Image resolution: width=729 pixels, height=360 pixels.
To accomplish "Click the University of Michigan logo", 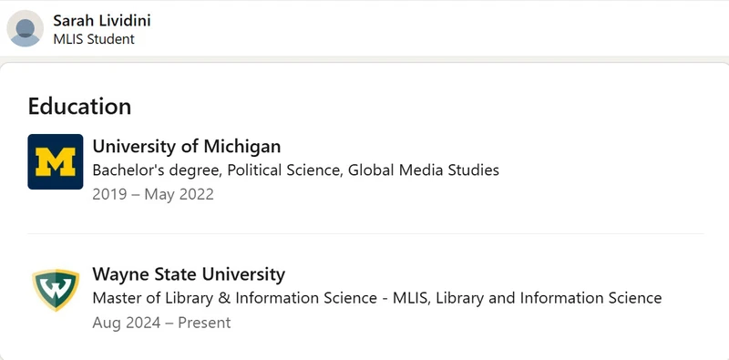I will pos(56,162).
